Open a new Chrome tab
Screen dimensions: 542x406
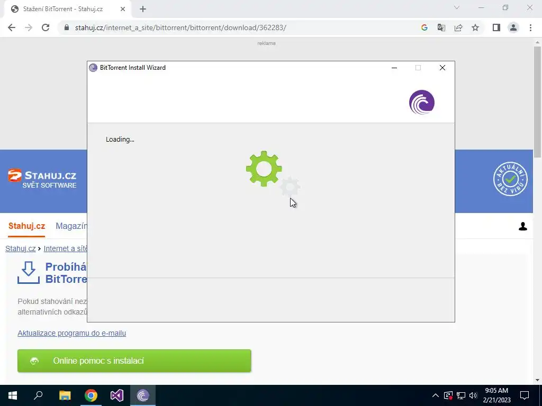click(x=143, y=9)
